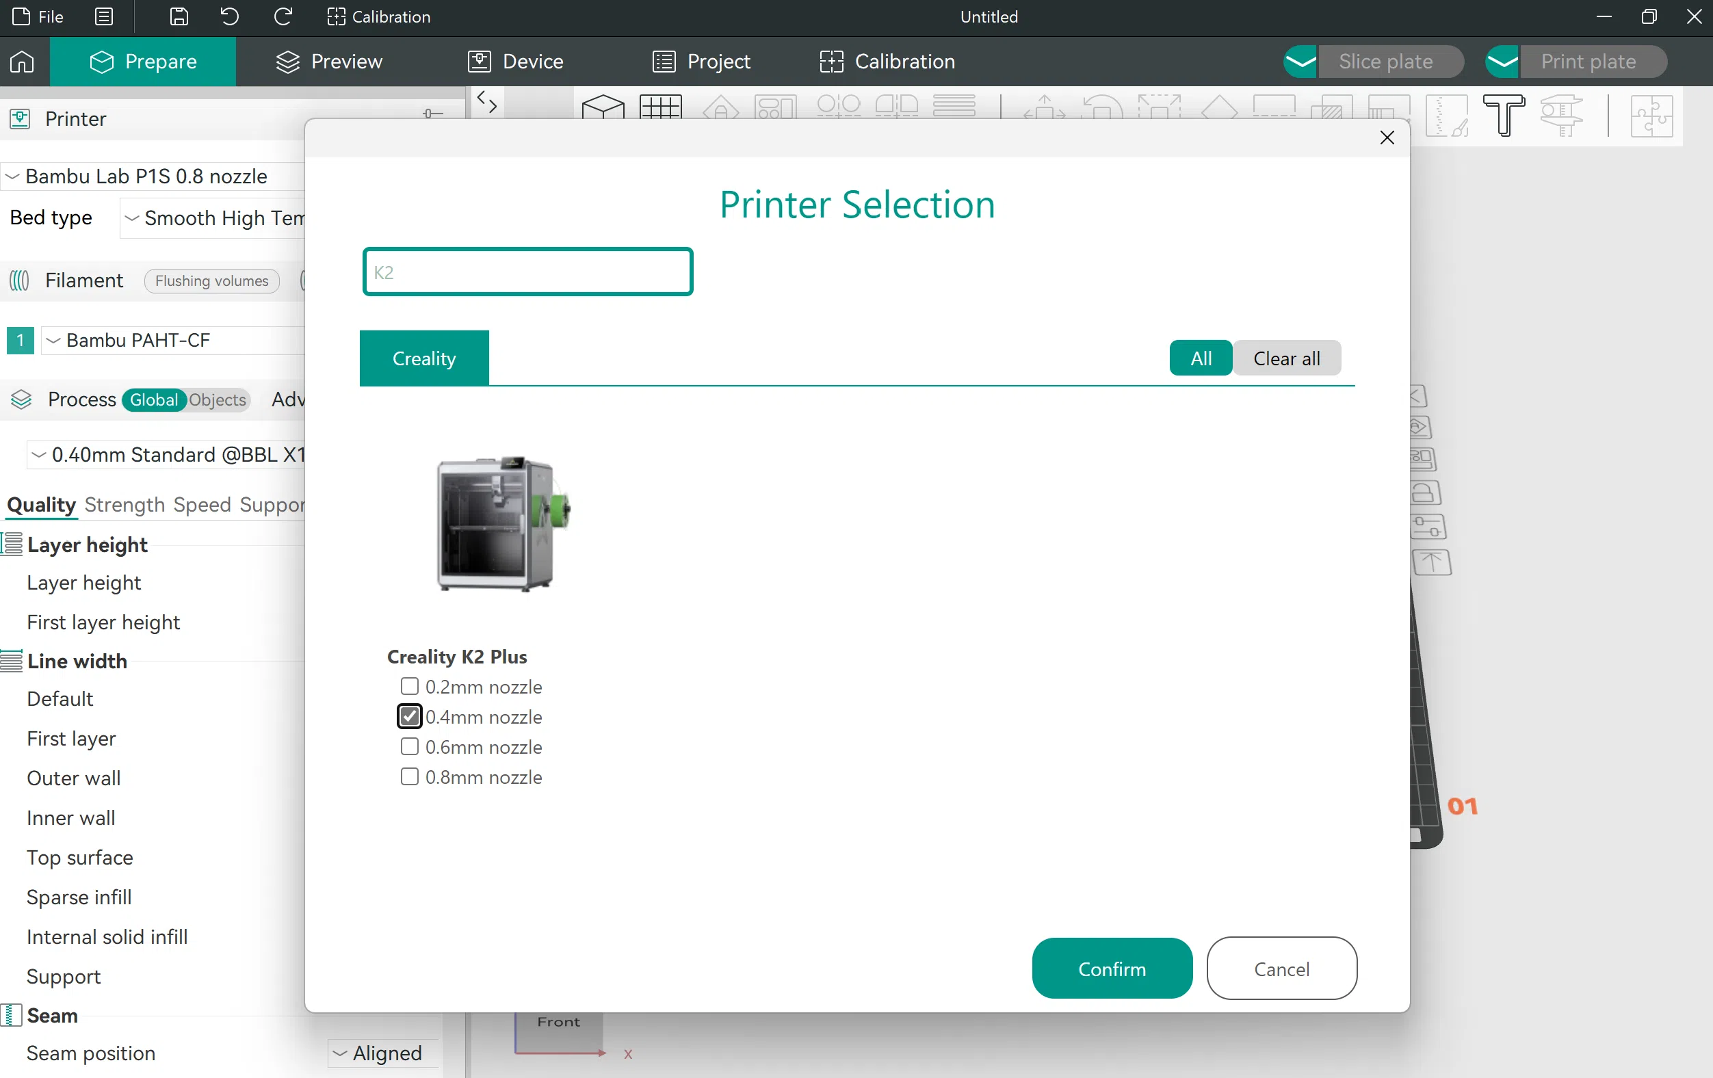
Task: Click the Variable layer height icon
Action: pos(954,107)
